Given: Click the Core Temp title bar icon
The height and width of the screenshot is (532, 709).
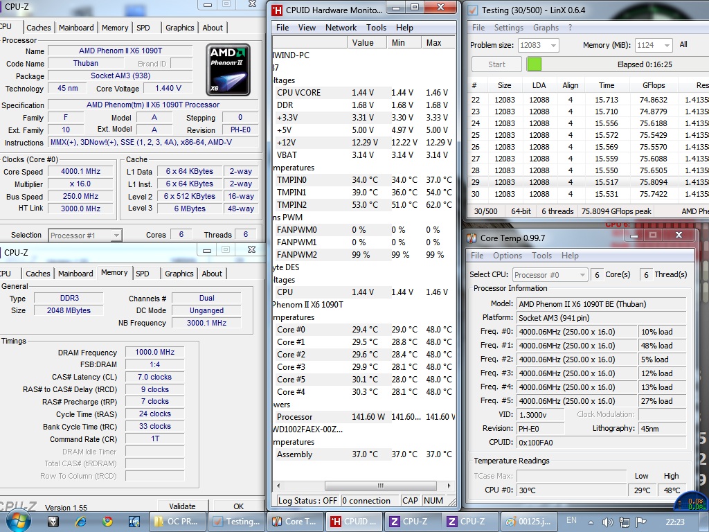Looking at the screenshot, I should [x=472, y=238].
